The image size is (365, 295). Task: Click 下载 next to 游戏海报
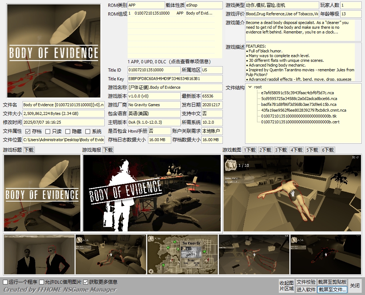[108, 150]
